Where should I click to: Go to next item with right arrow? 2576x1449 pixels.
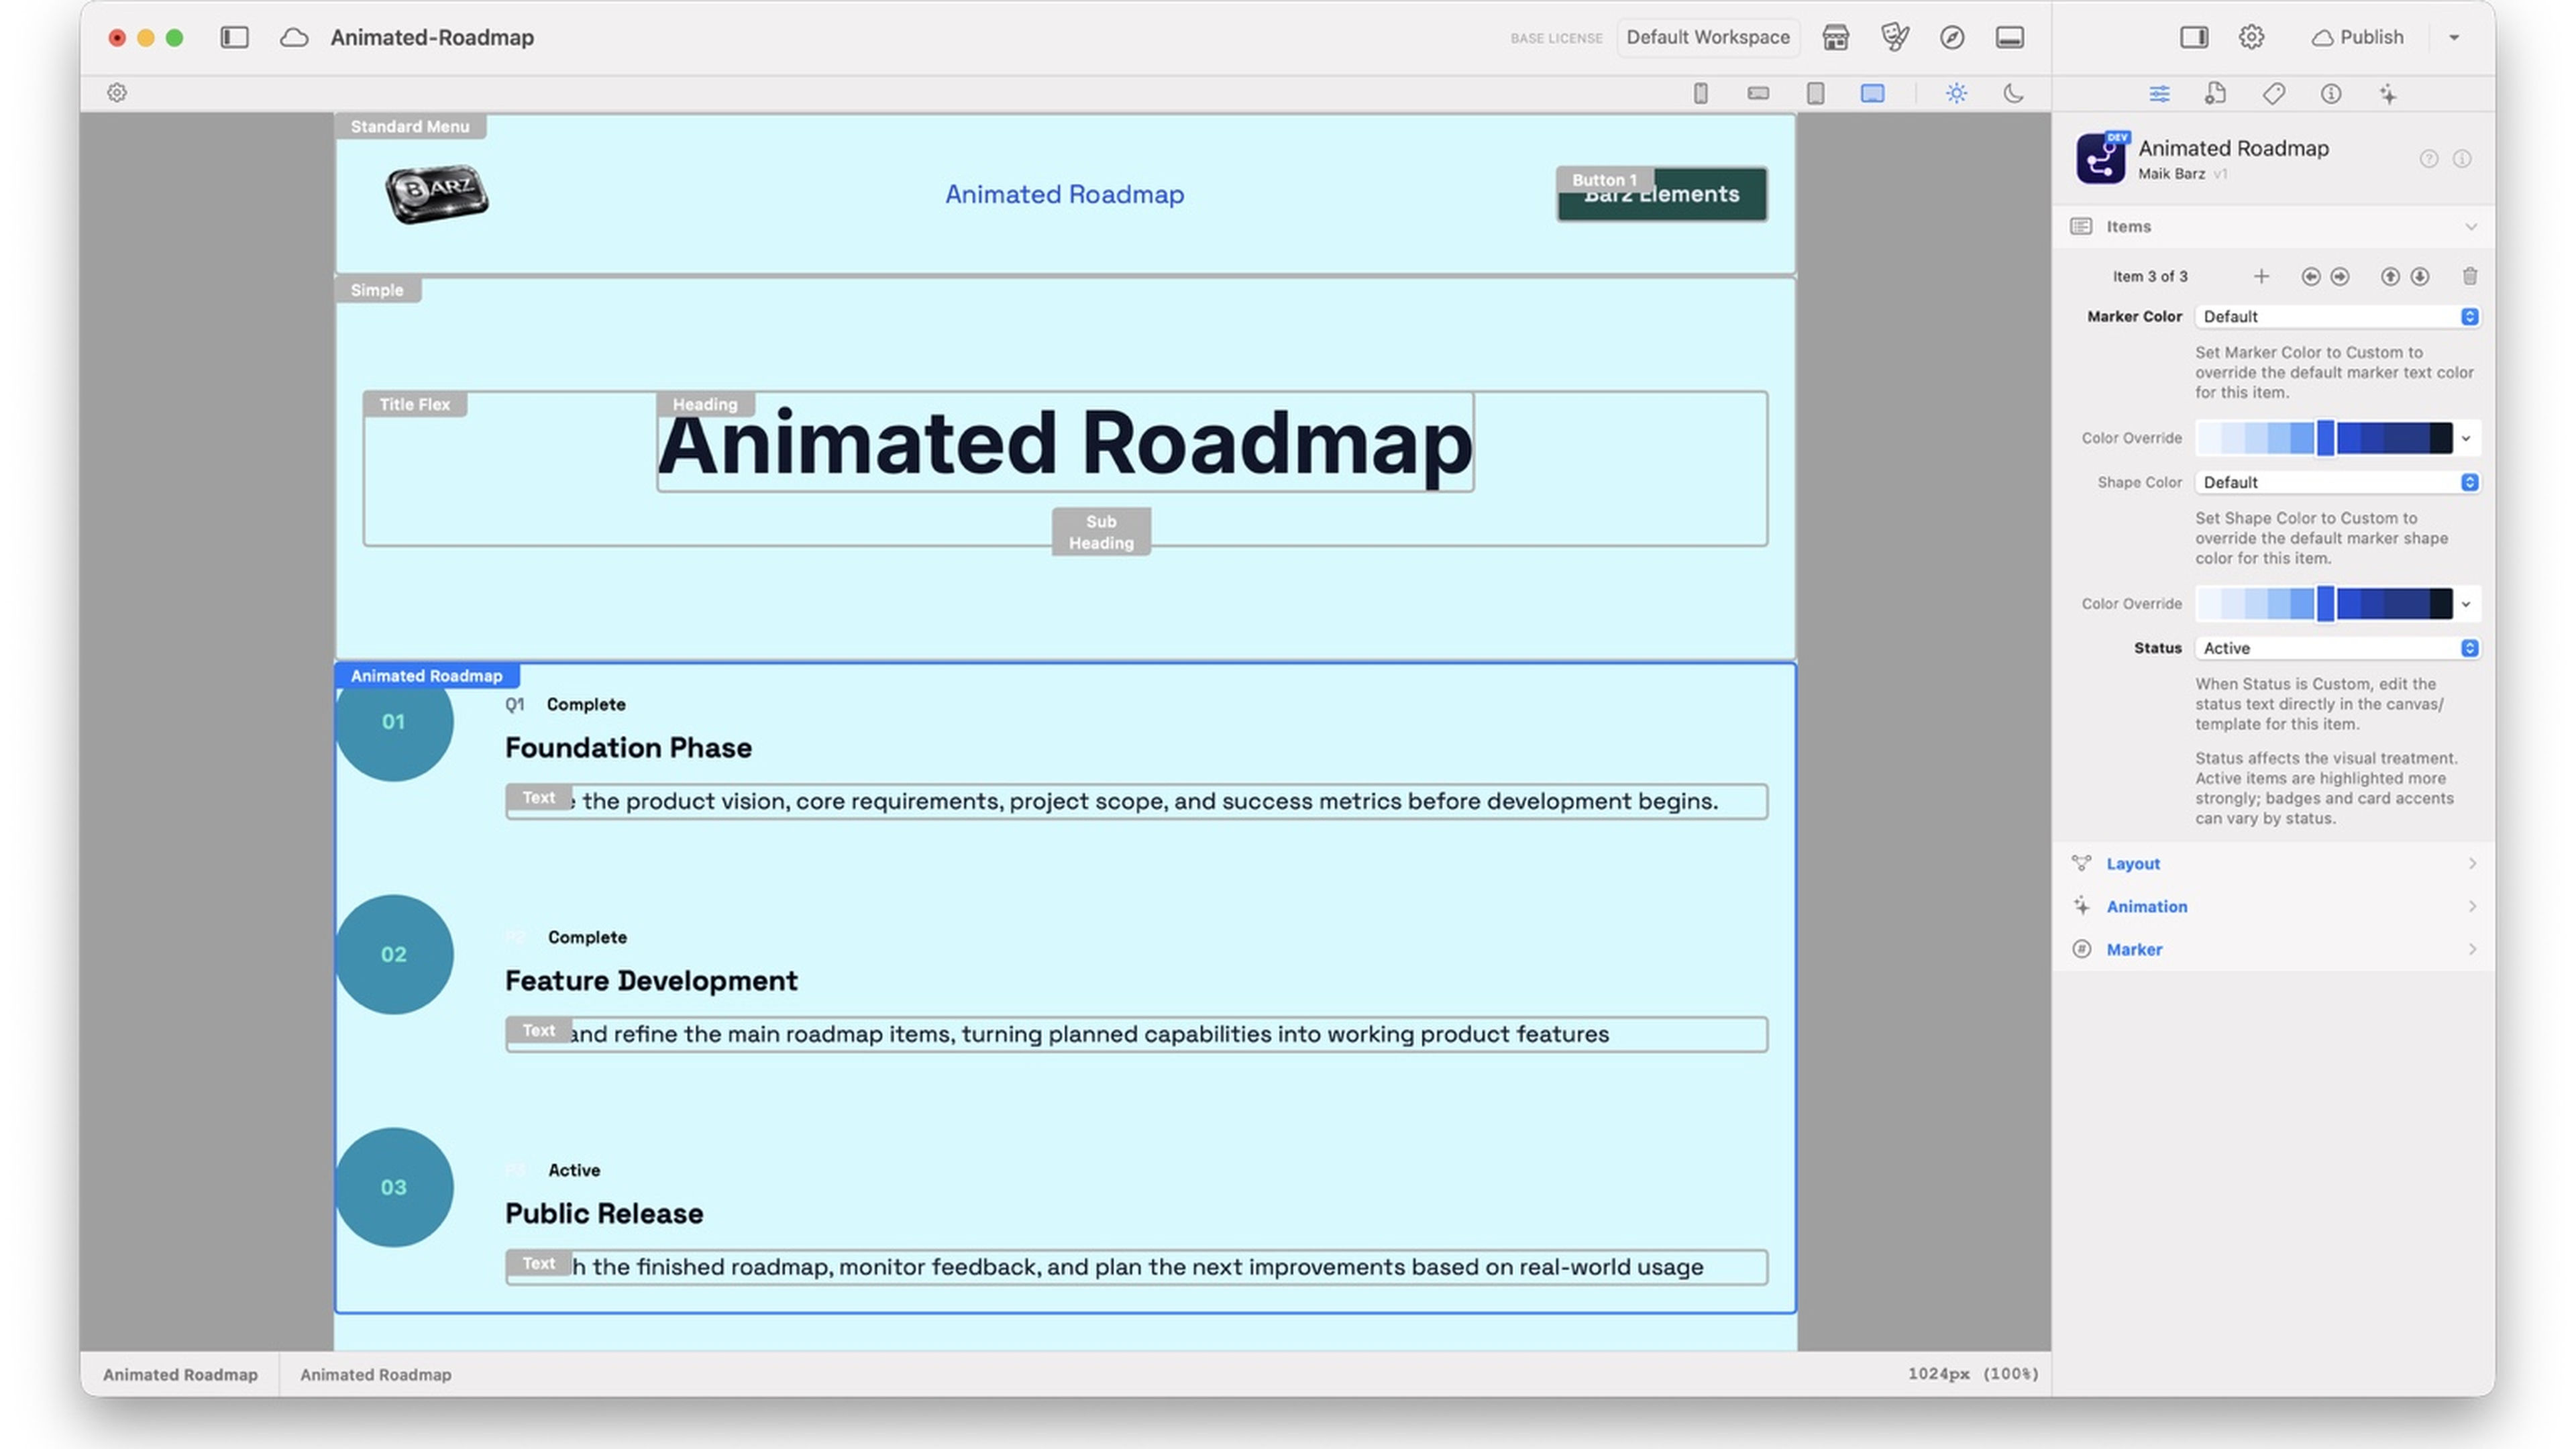click(2340, 276)
